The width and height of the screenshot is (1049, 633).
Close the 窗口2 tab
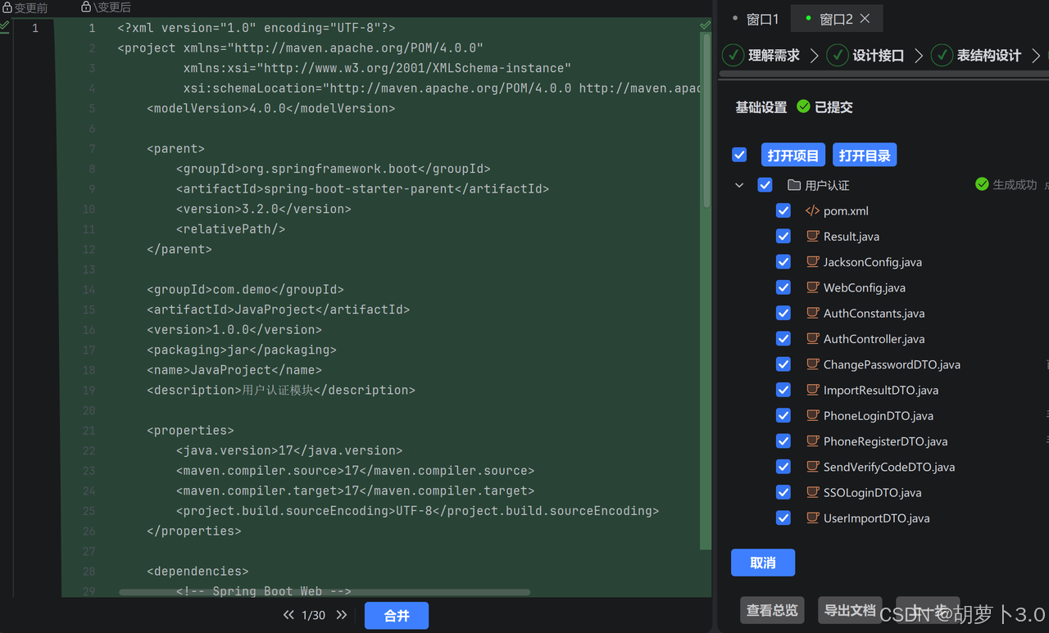[x=865, y=18]
